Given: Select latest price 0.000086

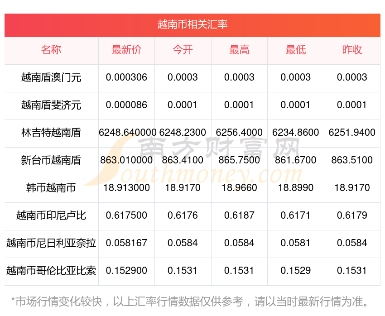Looking at the screenshot, I should pos(126,105).
